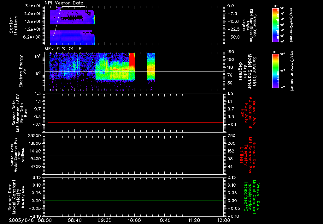Click the '-15.0' sun elevation tick value
This screenshot has width=323, height=224.
coord(233,22)
